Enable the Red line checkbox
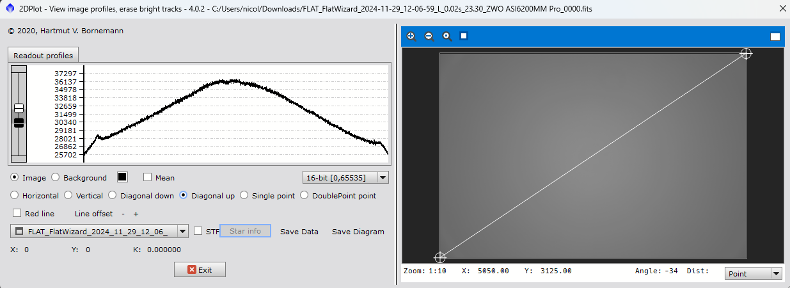This screenshot has width=790, height=288. 17,213
